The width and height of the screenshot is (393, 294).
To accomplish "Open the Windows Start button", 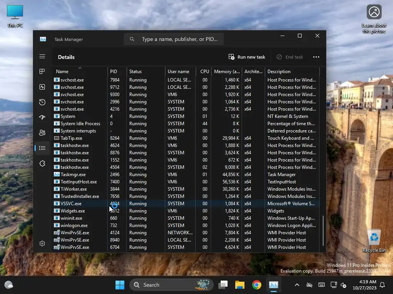I will (120, 285).
